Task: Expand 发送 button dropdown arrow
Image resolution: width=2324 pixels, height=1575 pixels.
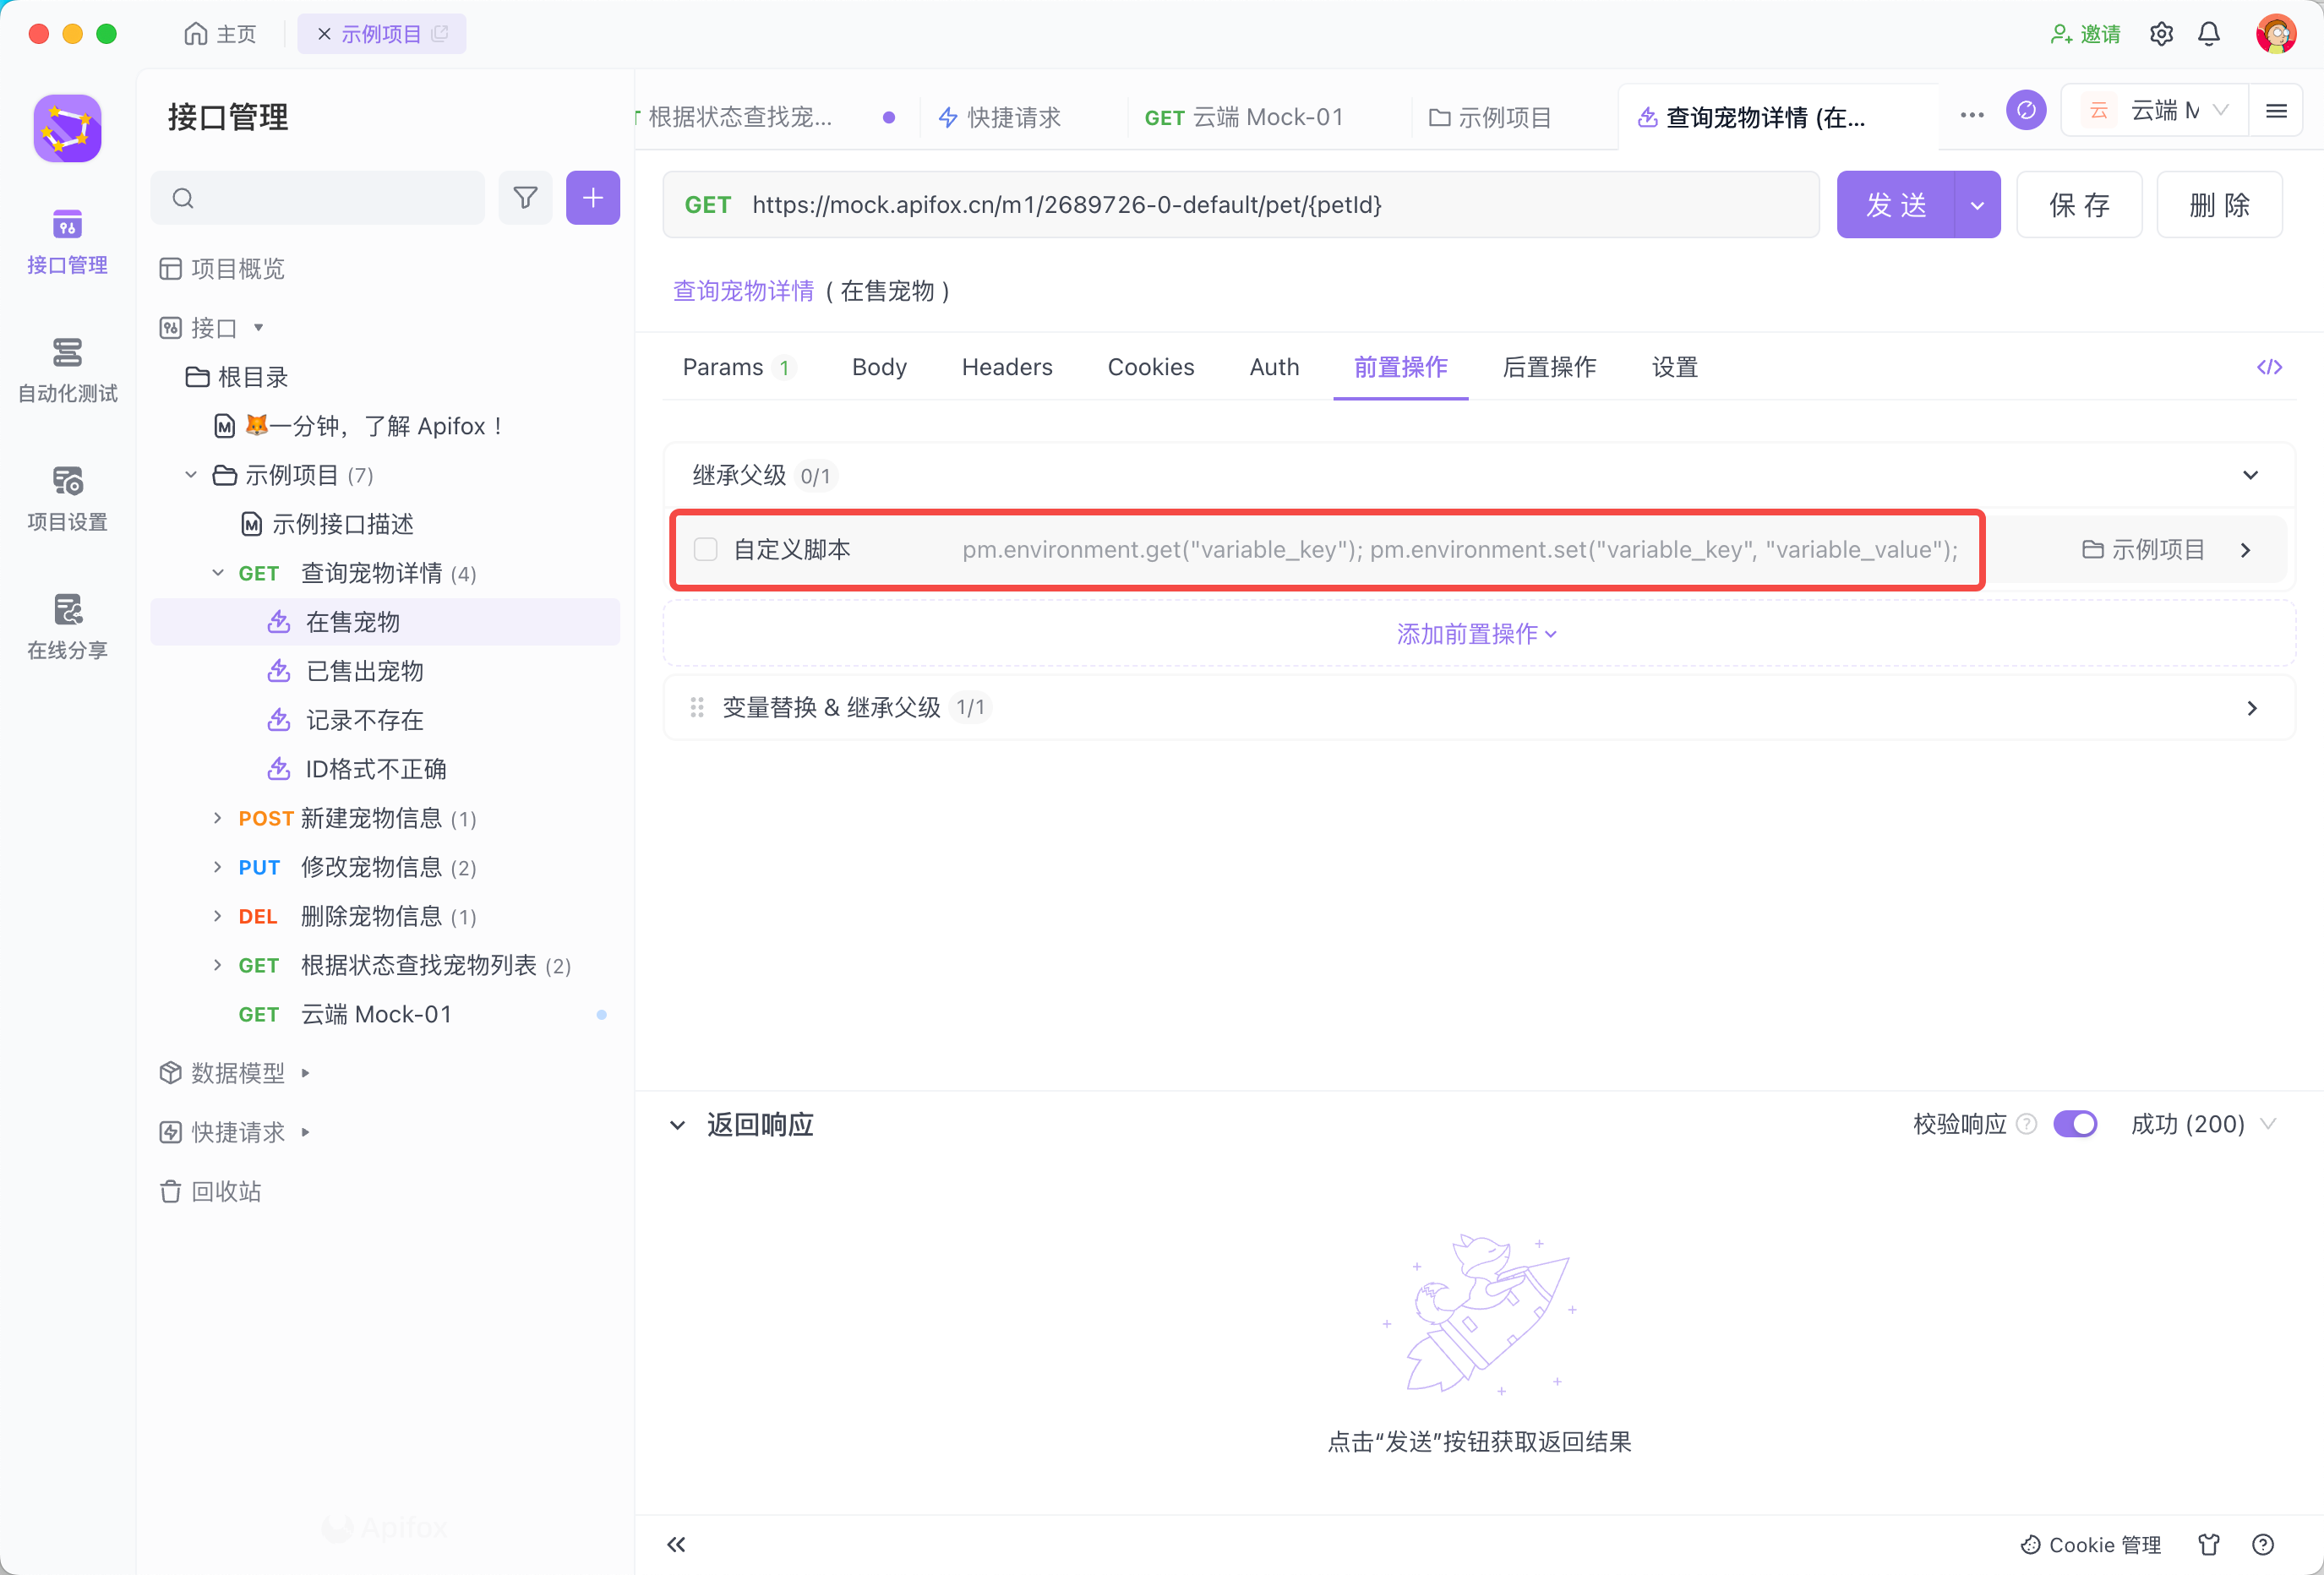Action: [x=1976, y=205]
